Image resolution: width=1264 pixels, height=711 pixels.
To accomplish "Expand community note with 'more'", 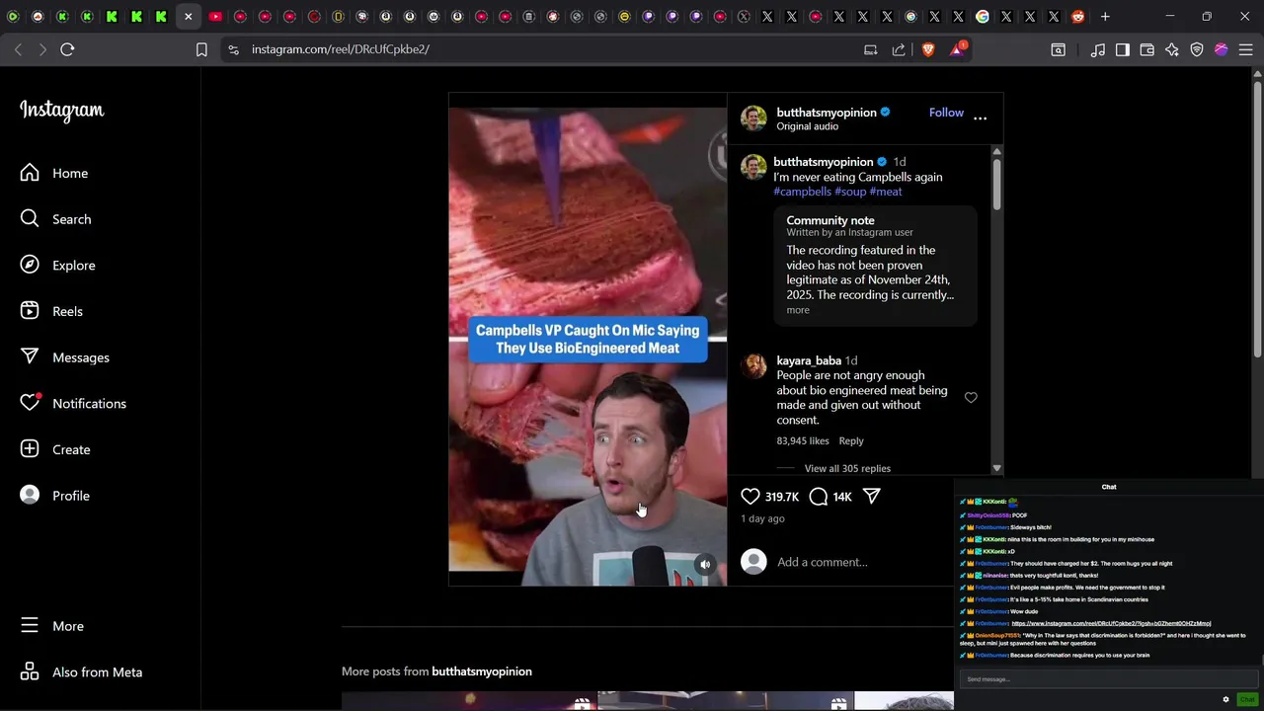I will click(798, 310).
